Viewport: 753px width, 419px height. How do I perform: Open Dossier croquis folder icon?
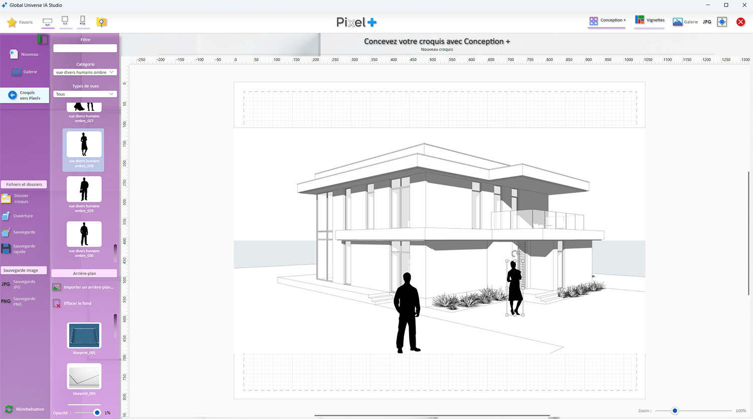[x=6, y=198]
